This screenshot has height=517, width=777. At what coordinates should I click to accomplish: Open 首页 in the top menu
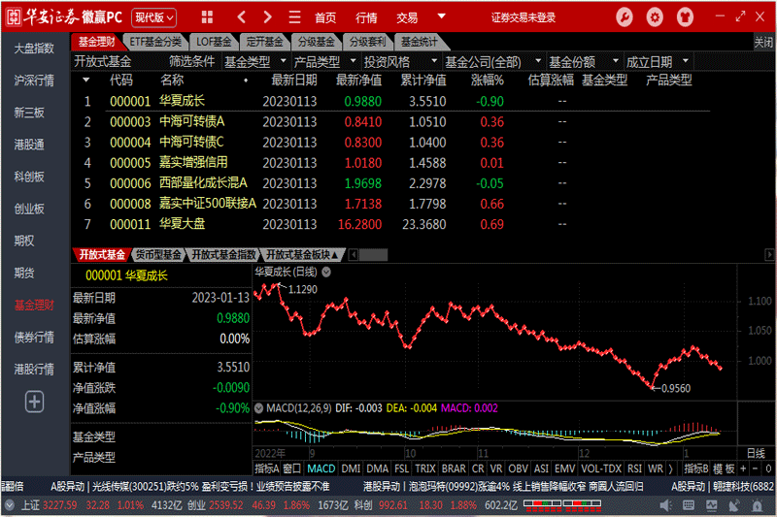point(325,17)
